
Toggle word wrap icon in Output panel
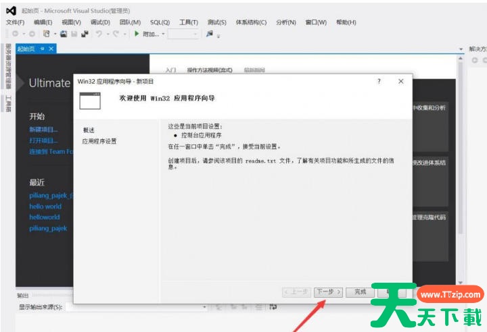pyautogui.click(x=273, y=307)
